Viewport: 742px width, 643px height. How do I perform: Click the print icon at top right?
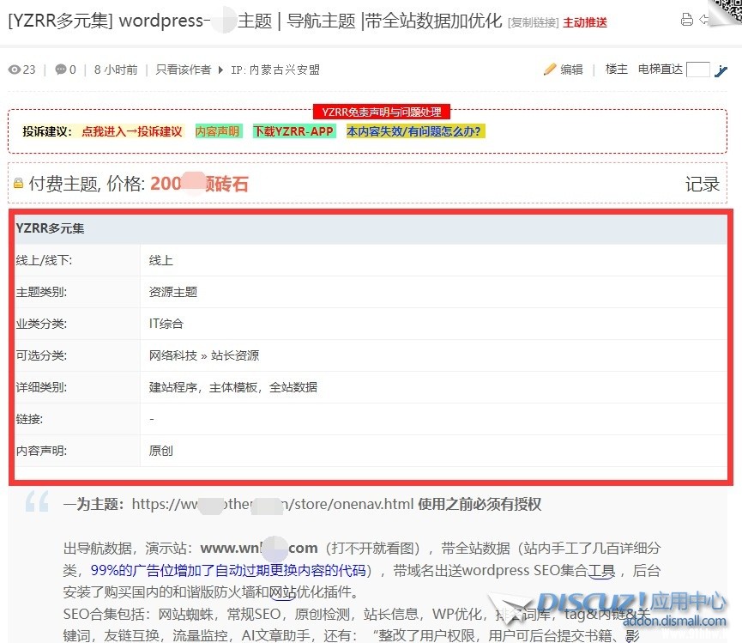click(x=686, y=20)
